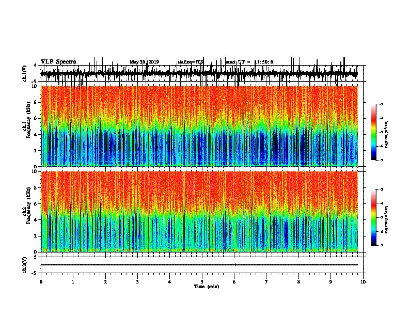Click the -7 label on ch.2 color bar
Screen dimensions: 409x316
[x=381, y=245]
